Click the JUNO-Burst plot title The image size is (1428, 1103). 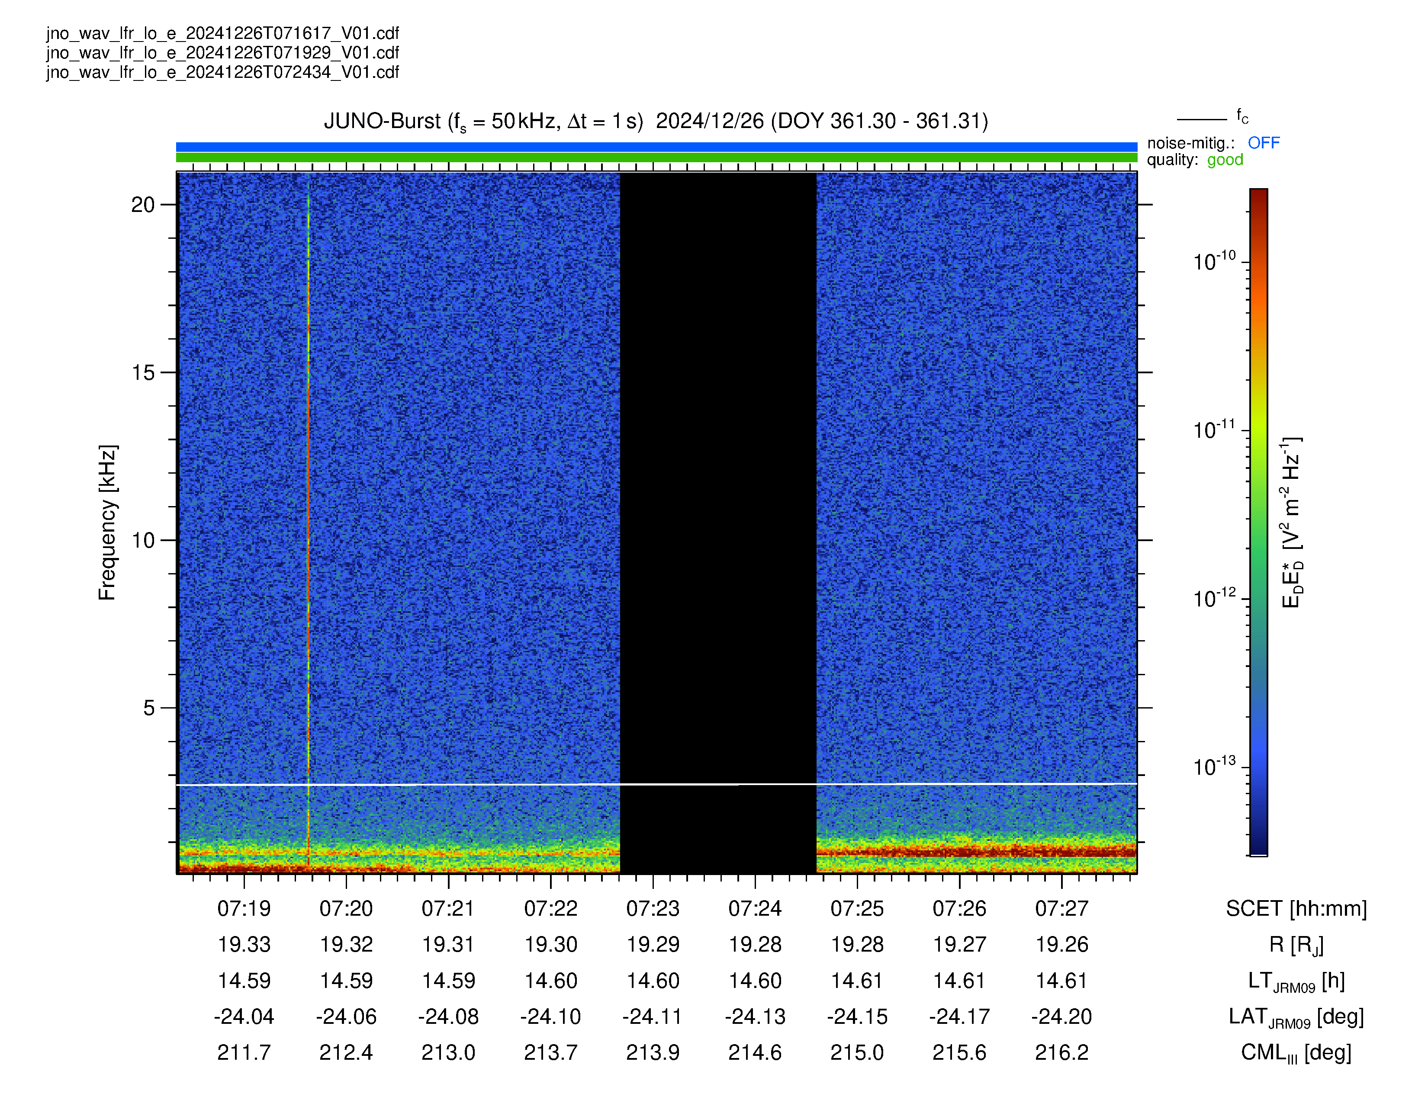pyautogui.click(x=656, y=122)
